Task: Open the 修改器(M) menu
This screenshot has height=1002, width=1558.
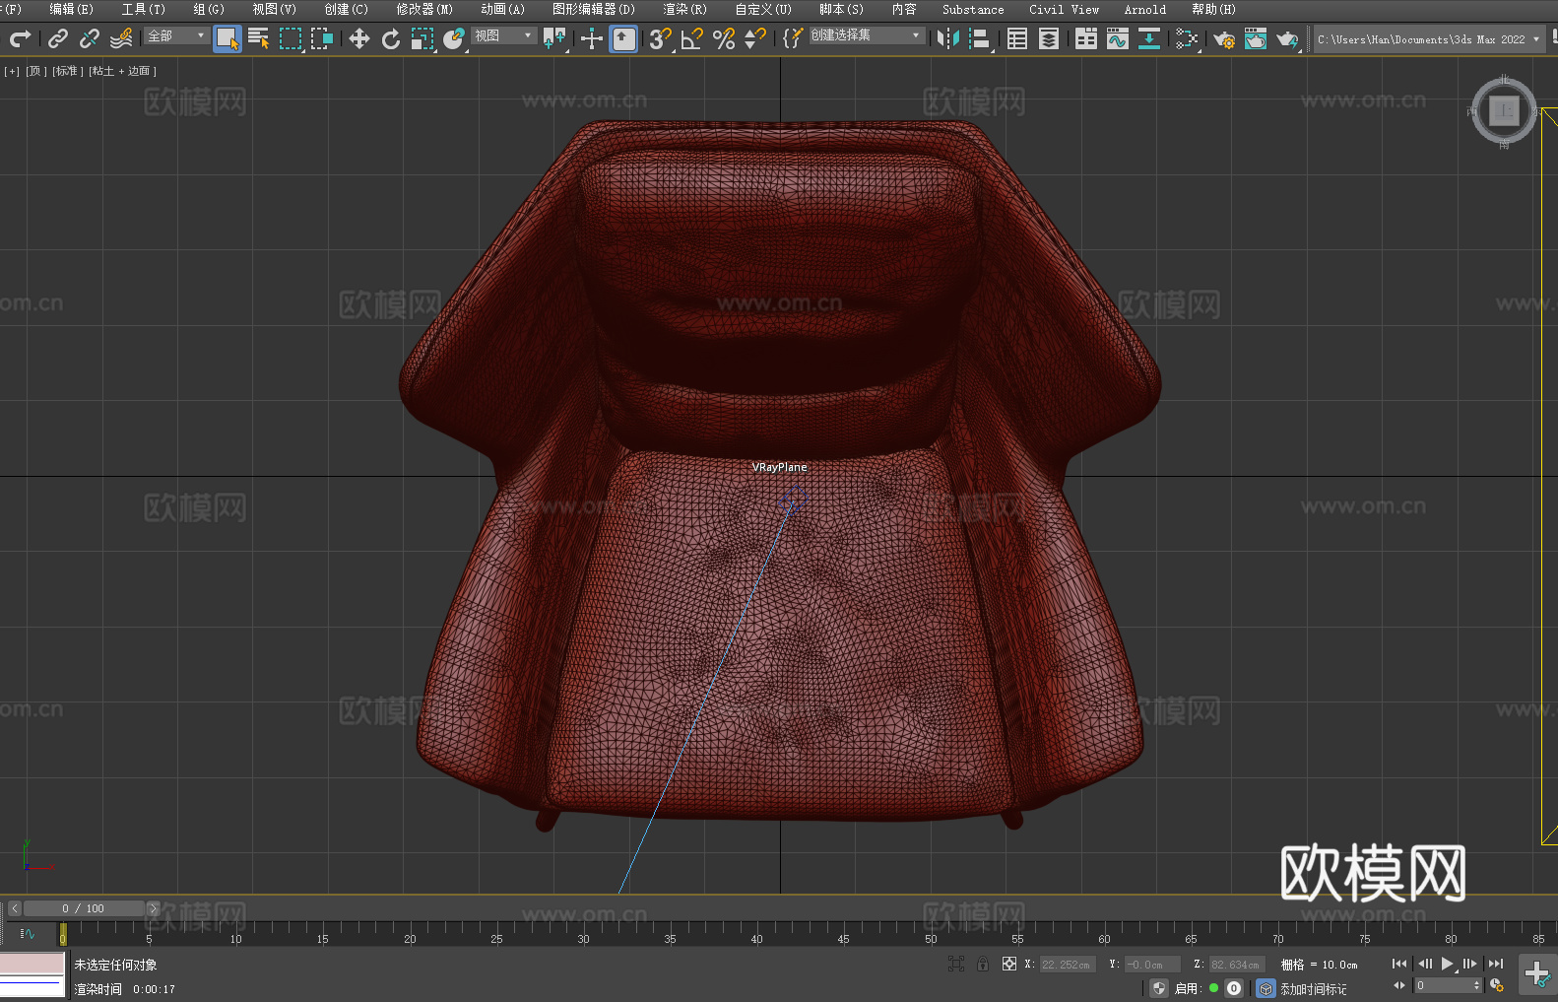Action: pos(424,9)
